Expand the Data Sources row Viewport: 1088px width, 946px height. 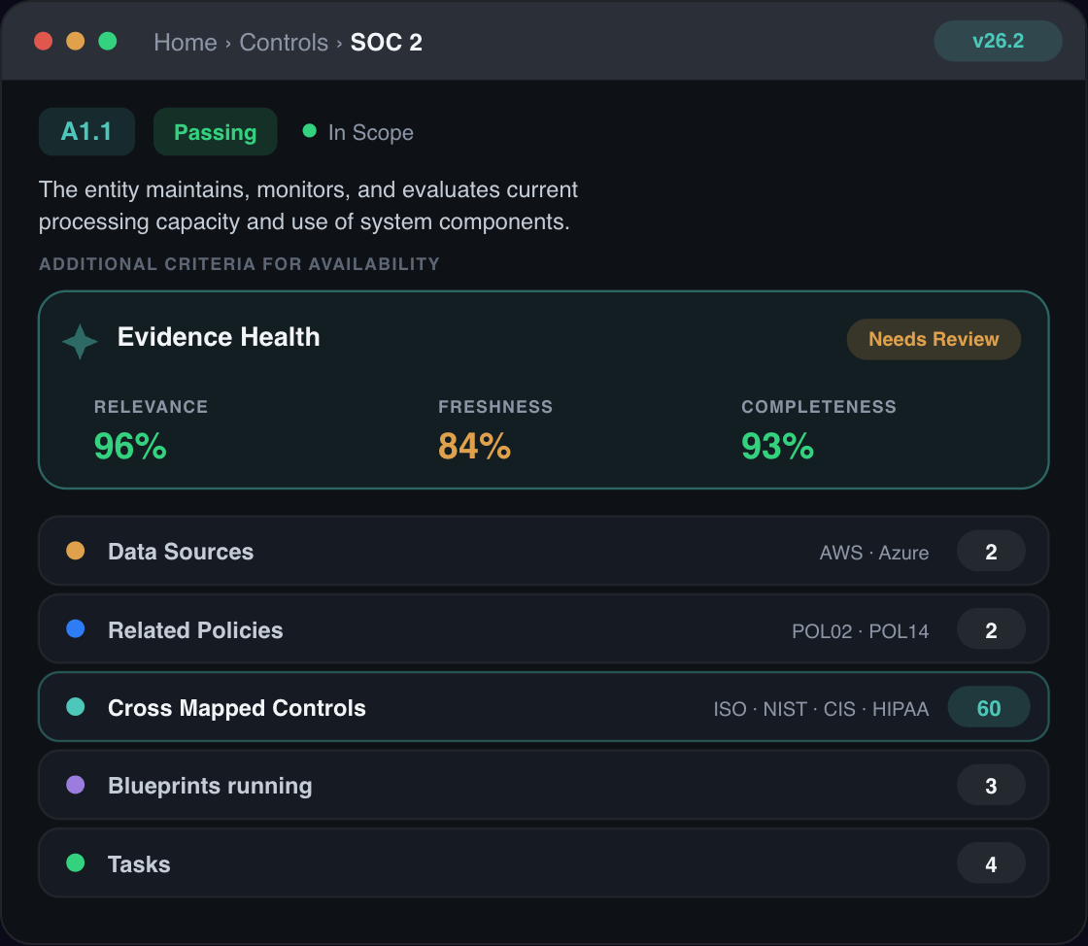pos(543,551)
